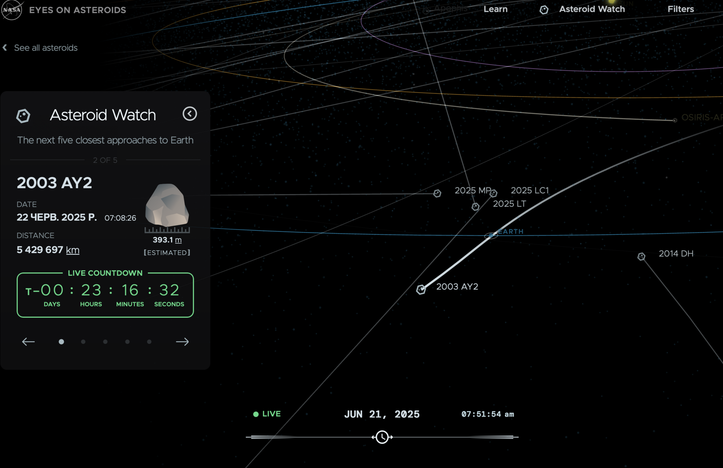Go back via See all asteroids
This screenshot has width=723, height=468.
(x=46, y=48)
